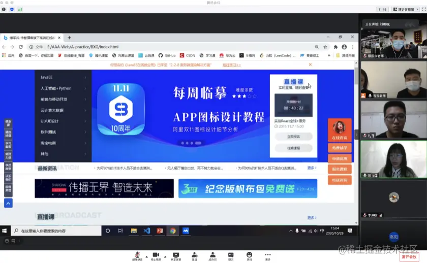
Task: Click the browser forward arrow
Action: (x=12, y=47)
